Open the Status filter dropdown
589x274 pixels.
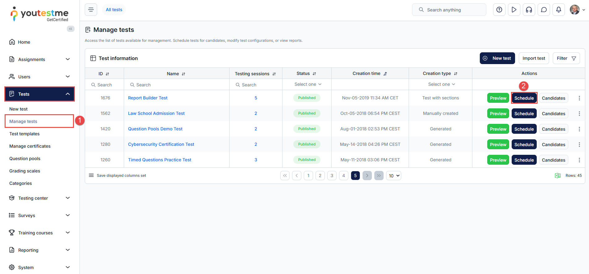(x=307, y=84)
